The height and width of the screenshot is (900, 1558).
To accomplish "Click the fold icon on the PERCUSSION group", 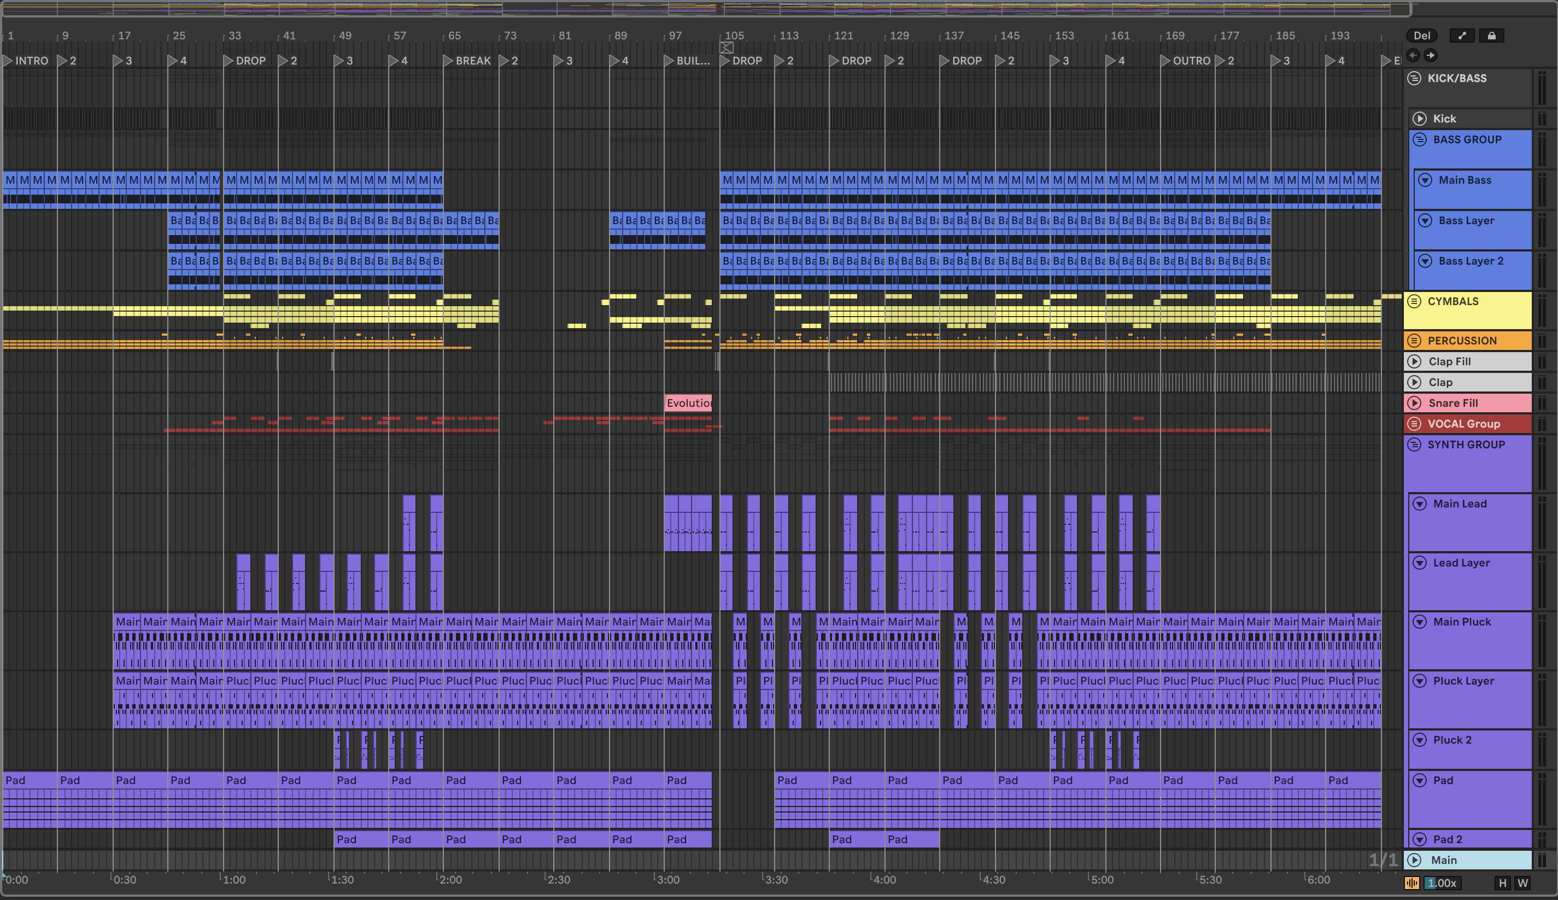I will (x=1414, y=341).
